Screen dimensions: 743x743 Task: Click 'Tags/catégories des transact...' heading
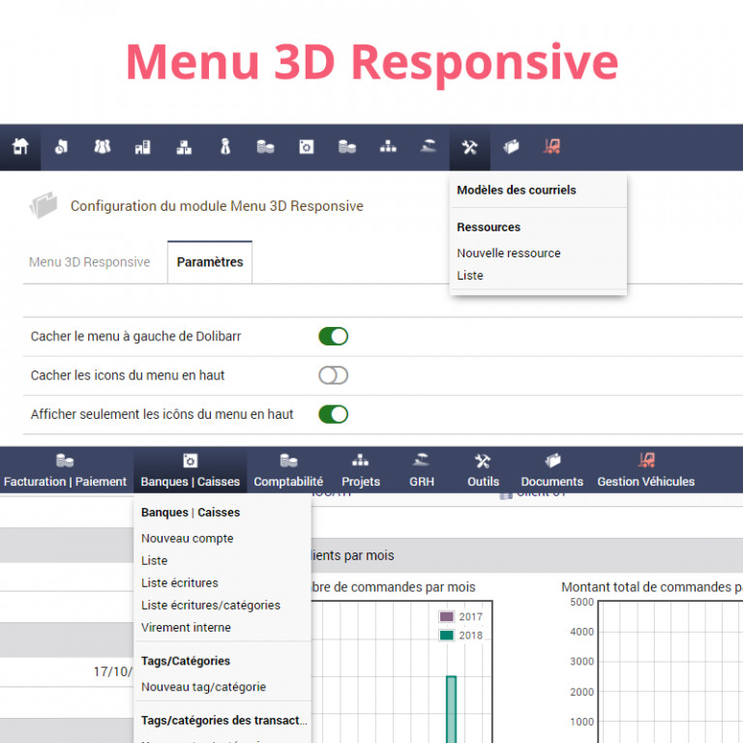coord(224,720)
